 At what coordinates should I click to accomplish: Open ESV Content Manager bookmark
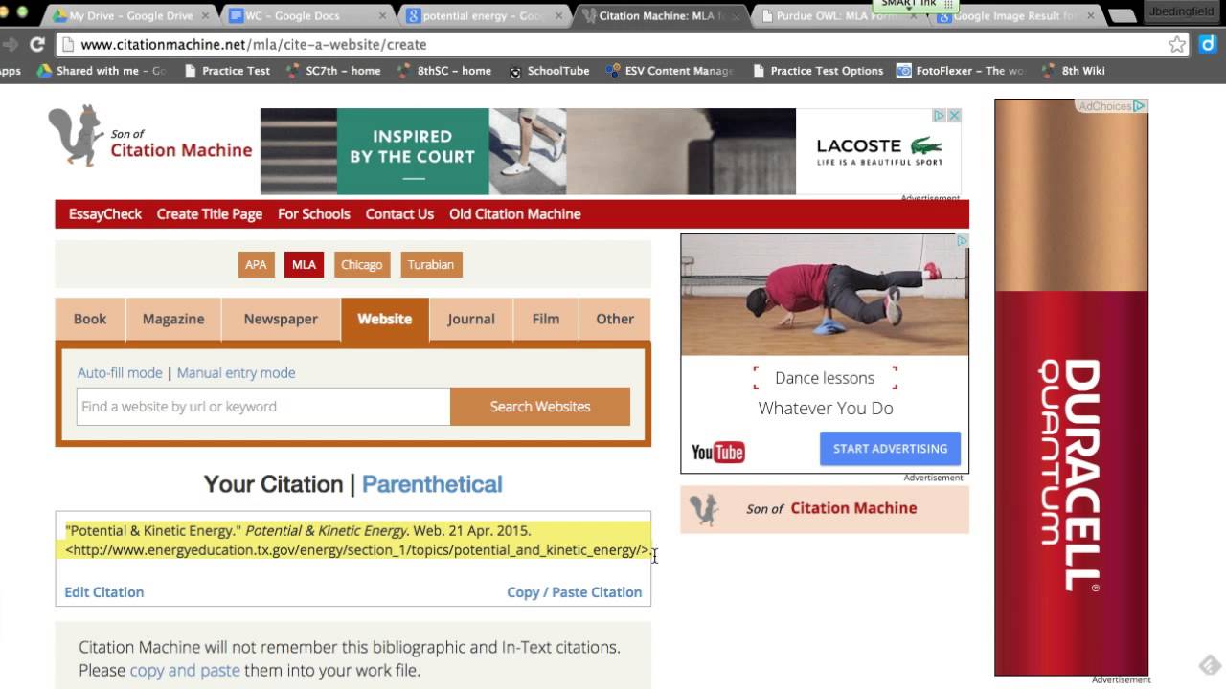pos(670,71)
